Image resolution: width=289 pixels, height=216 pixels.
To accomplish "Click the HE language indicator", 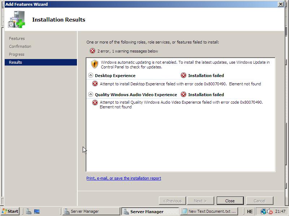I will click(250, 212).
